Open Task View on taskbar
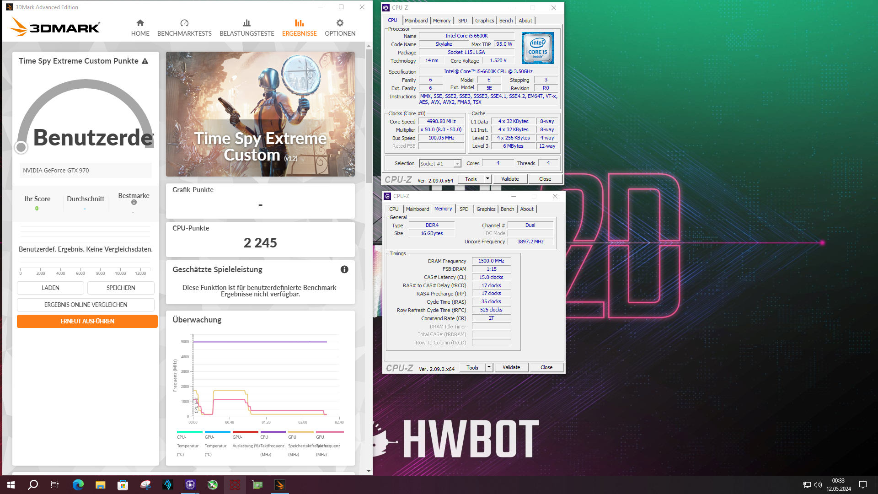The image size is (878, 494). [55, 485]
